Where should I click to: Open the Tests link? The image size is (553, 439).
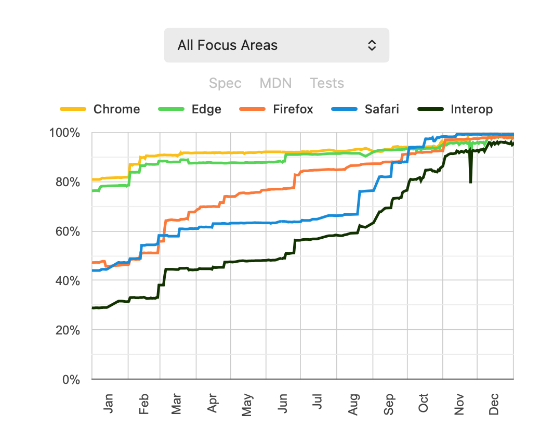coord(327,83)
